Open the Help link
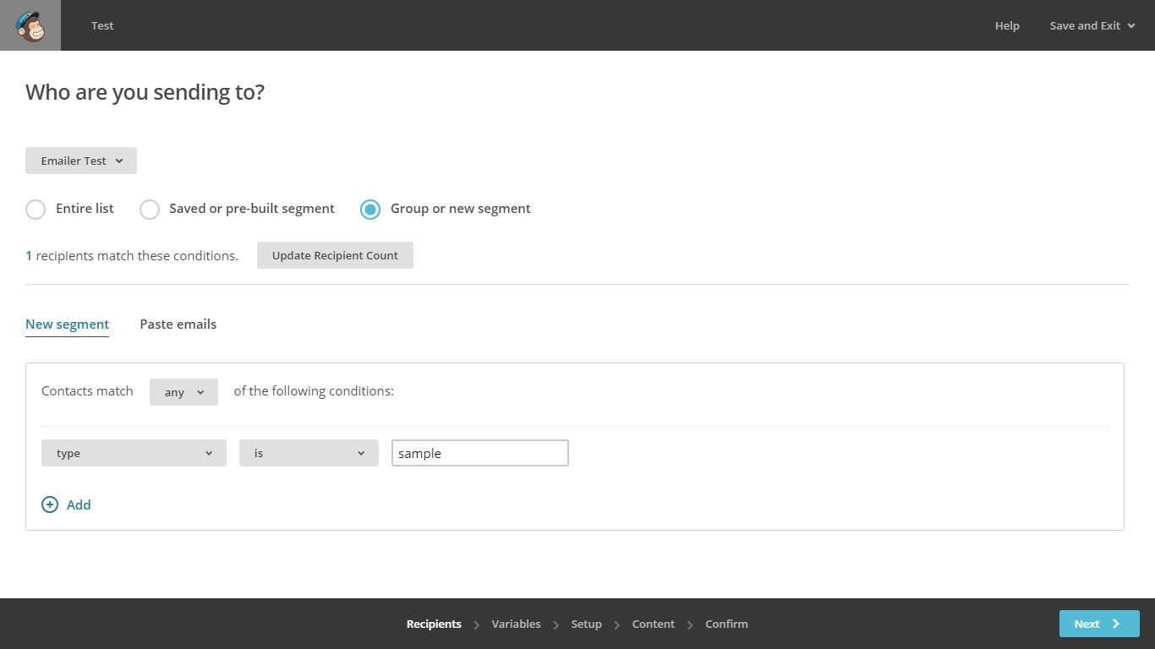The width and height of the screenshot is (1155, 649). tap(1007, 25)
